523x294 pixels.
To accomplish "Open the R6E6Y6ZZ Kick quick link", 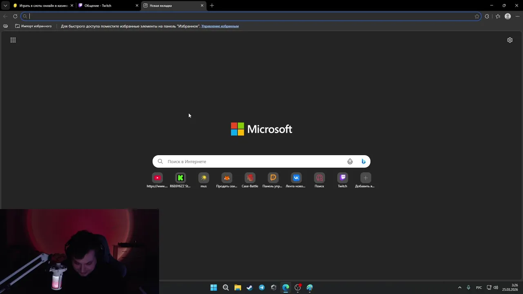I will pyautogui.click(x=180, y=180).
